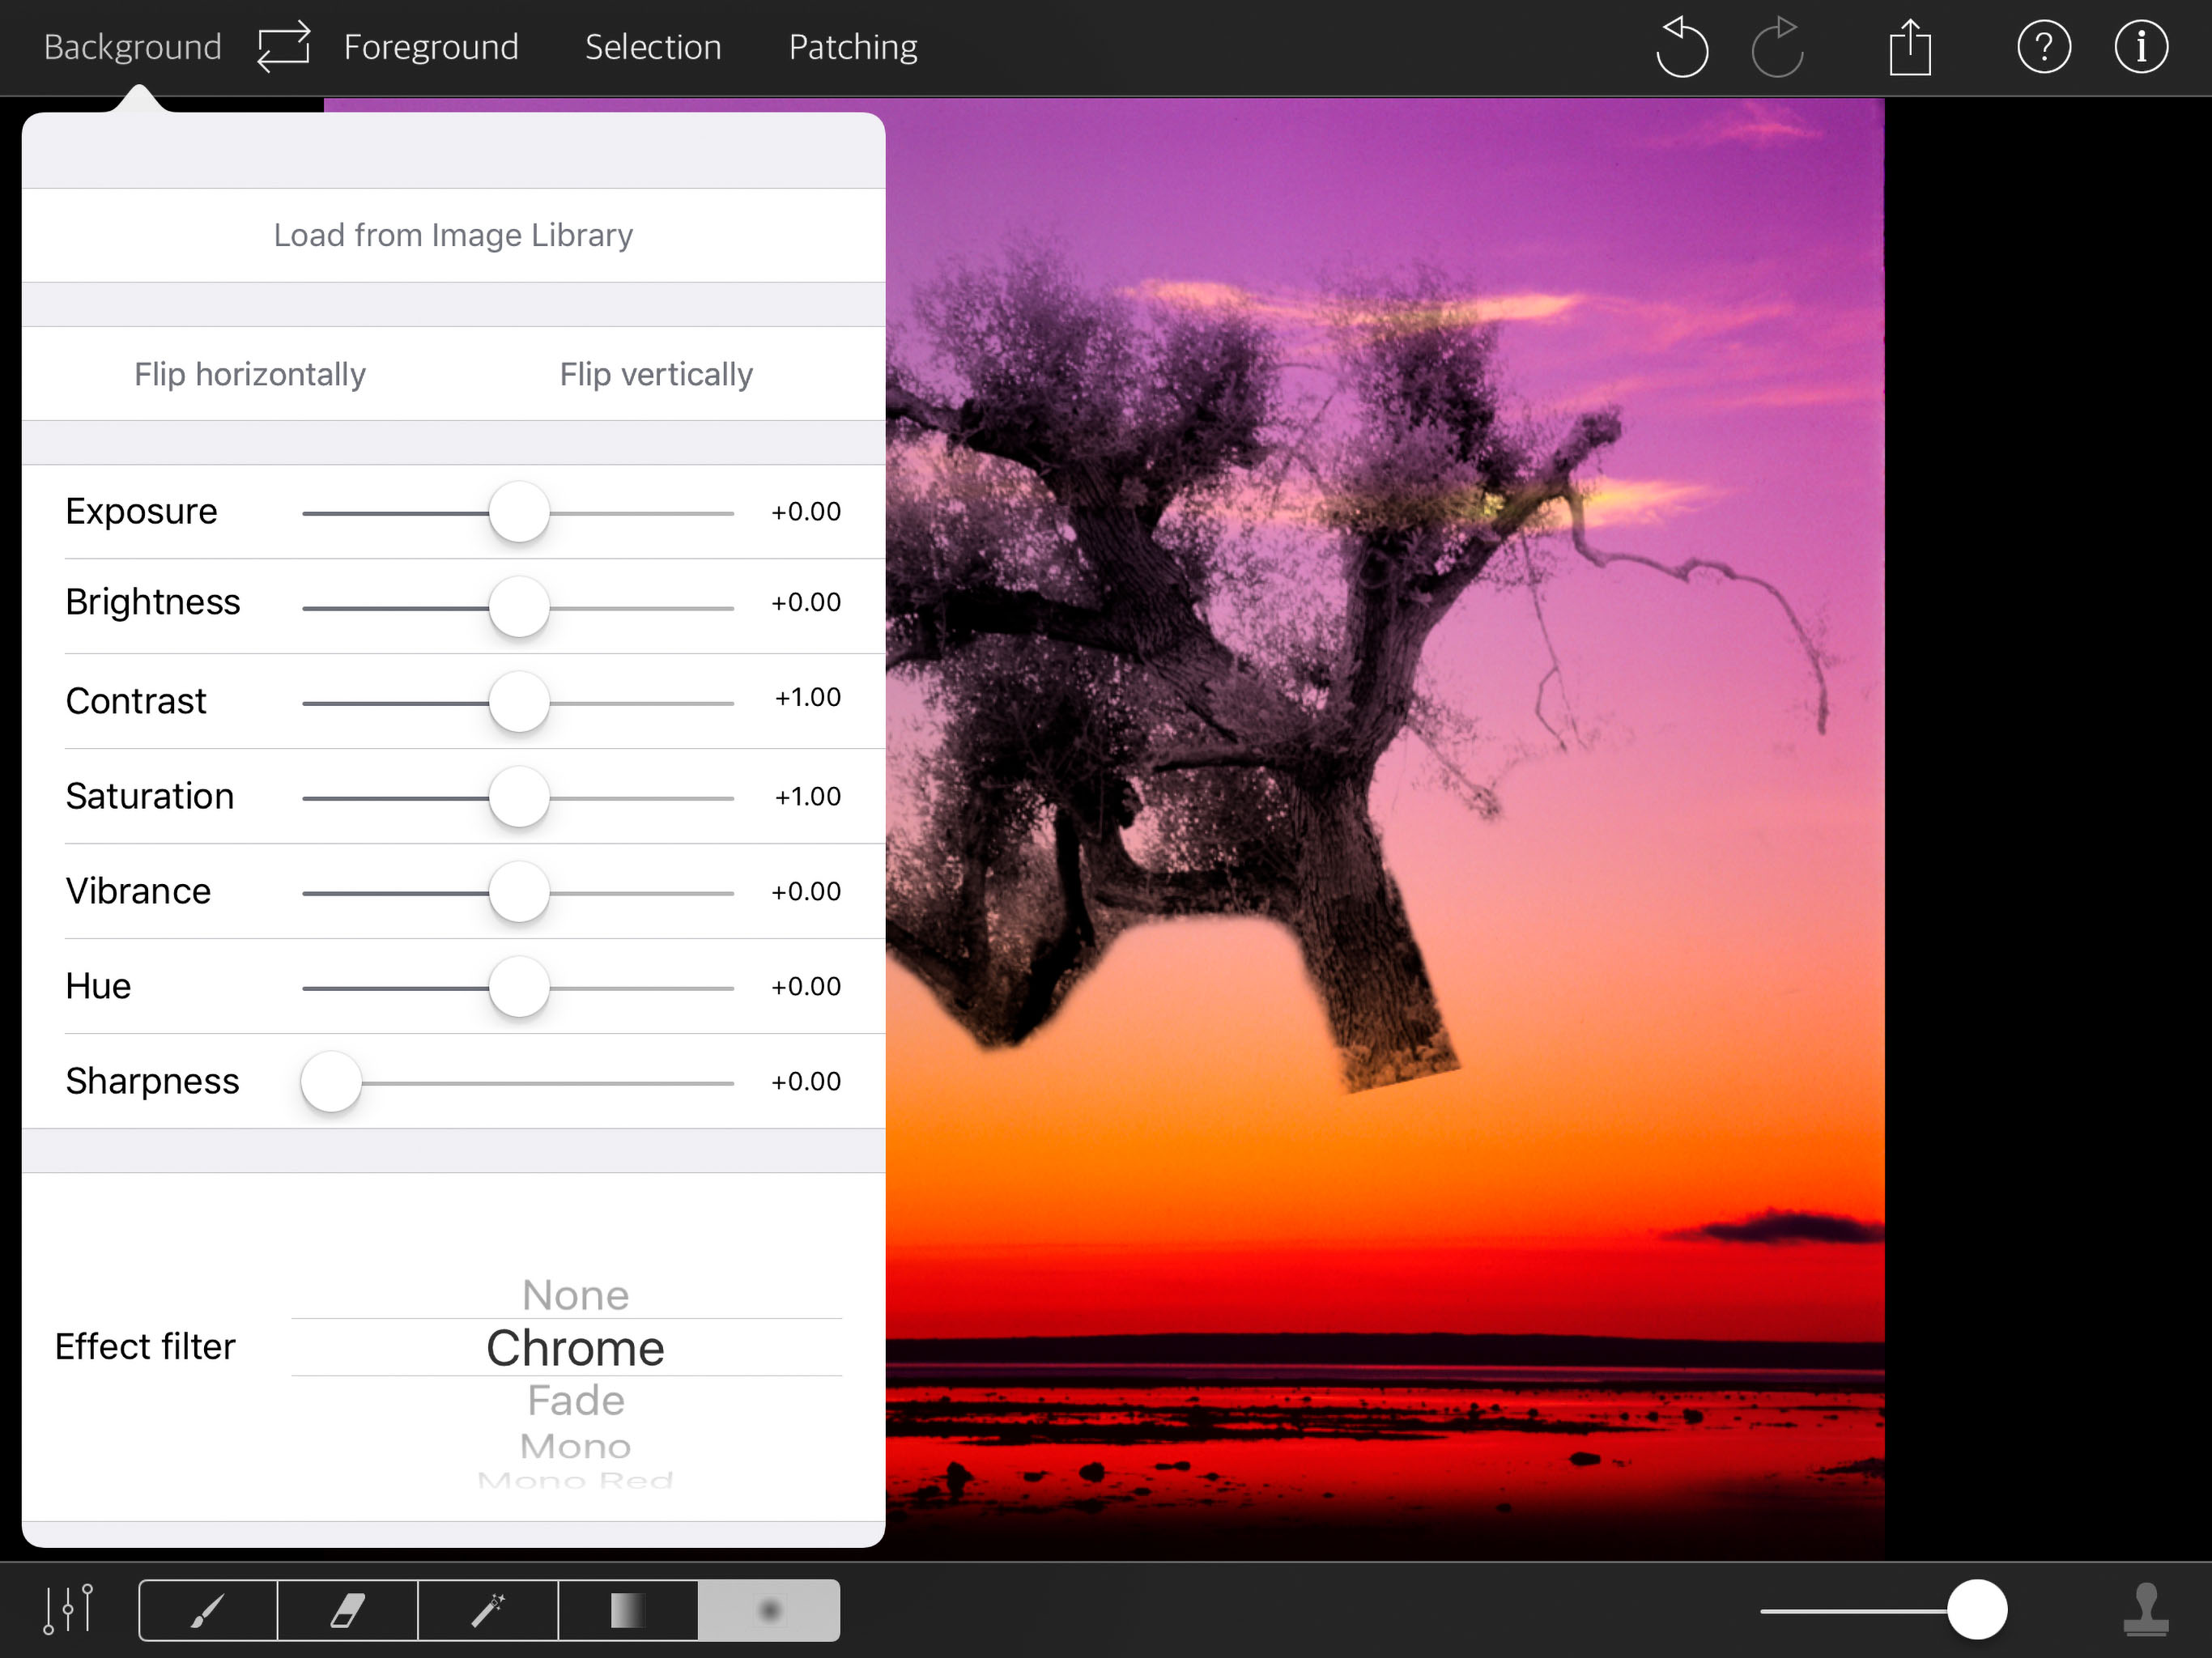The width and height of the screenshot is (2212, 1658).
Task: Click the Vibrance +0.00 value
Action: pos(806,892)
